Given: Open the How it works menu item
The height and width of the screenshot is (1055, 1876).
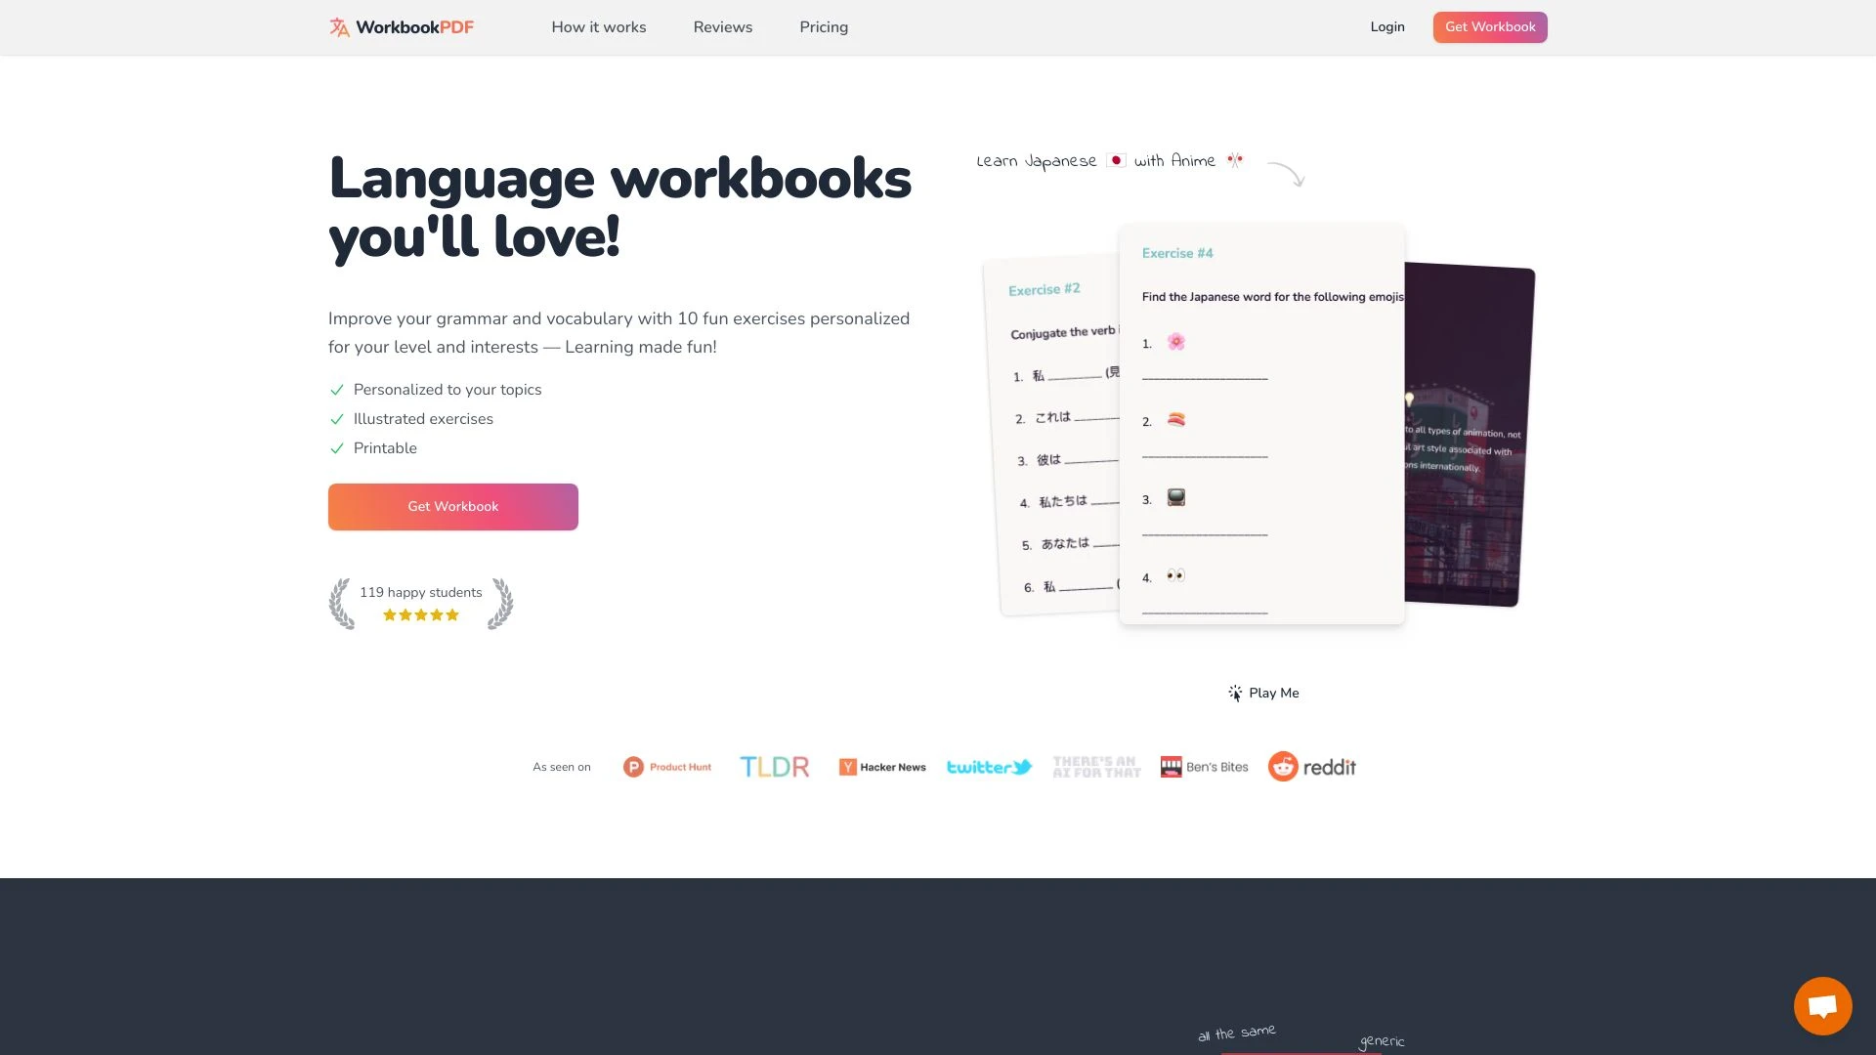Looking at the screenshot, I should tap(598, 27).
